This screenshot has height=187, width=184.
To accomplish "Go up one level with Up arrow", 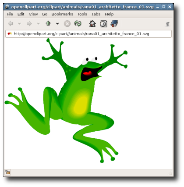I will pyautogui.click(x=48, y=23).
